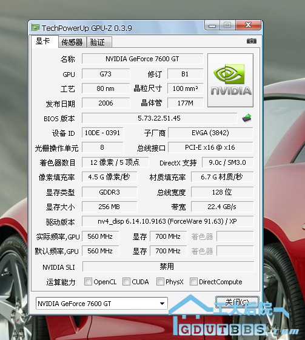
Task: Open the 验证 tab
Action: (x=99, y=42)
